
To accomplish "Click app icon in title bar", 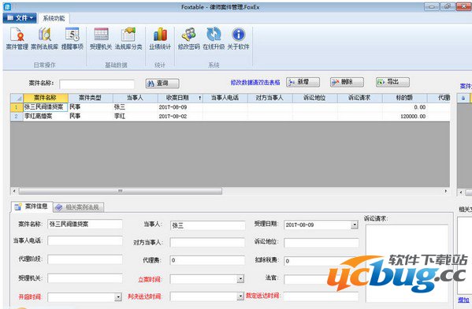I will 7,6.
